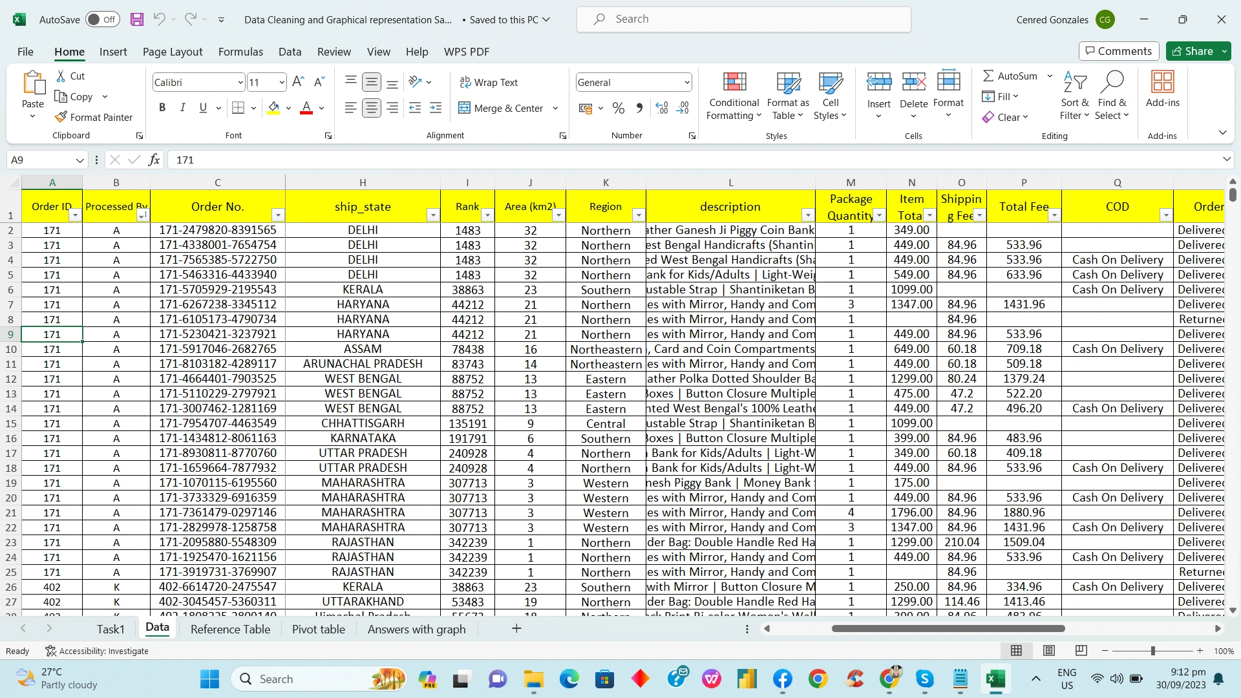Open the Region column filter dropdown
The image size is (1241, 698).
[x=639, y=215]
